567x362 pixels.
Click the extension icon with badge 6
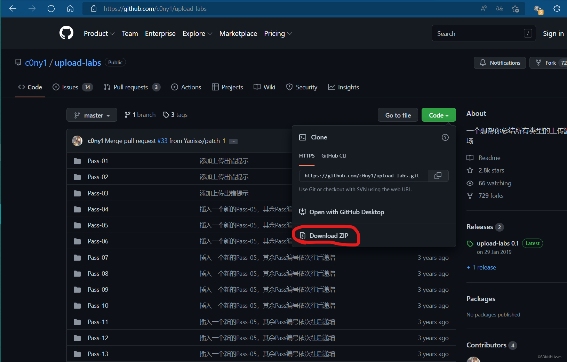pos(538,9)
